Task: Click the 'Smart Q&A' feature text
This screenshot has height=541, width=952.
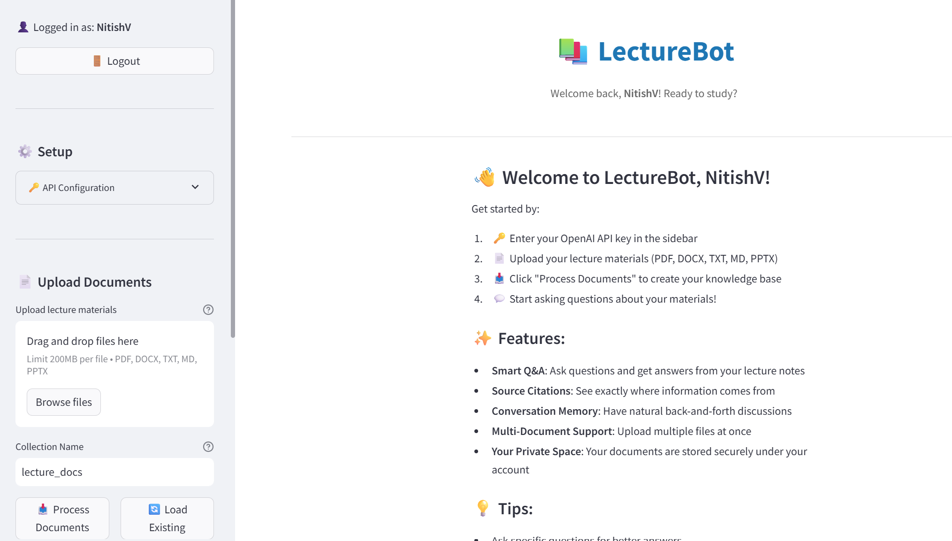Action: click(518, 371)
